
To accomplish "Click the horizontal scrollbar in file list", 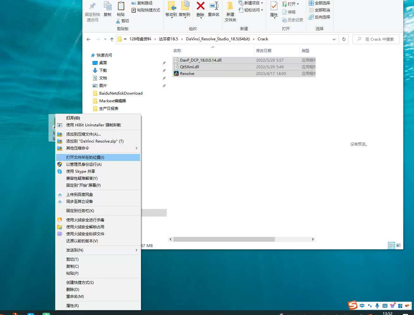I will (224, 239).
